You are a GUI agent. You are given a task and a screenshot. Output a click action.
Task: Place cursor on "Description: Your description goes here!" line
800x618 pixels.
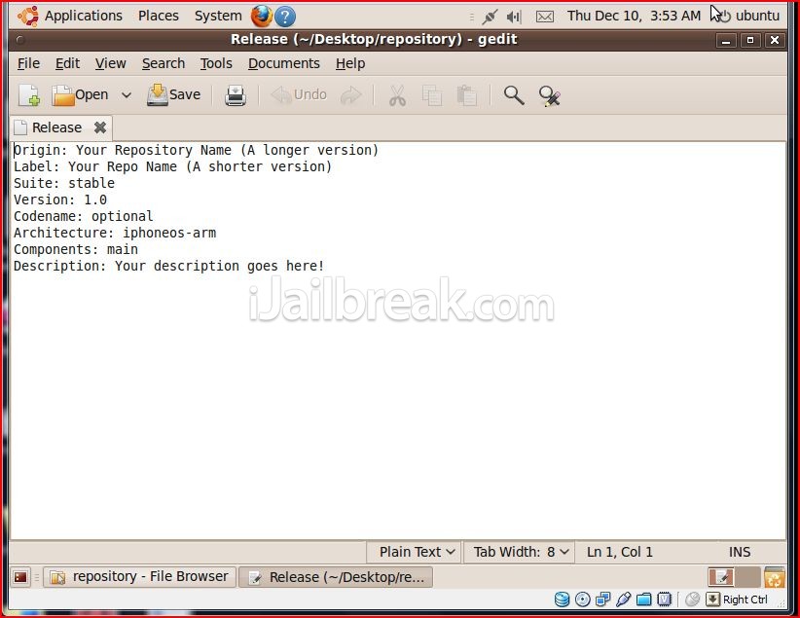pos(169,267)
